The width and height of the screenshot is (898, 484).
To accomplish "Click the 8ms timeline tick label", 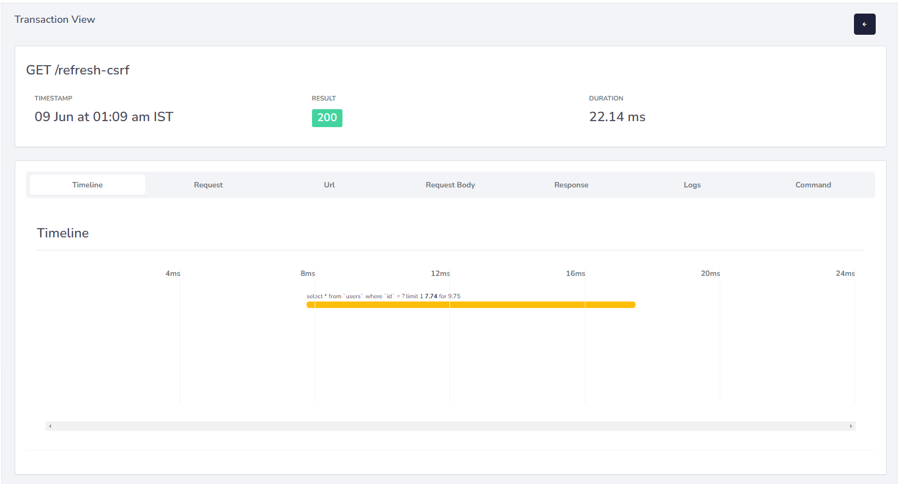I will click(x=308, y=273).
